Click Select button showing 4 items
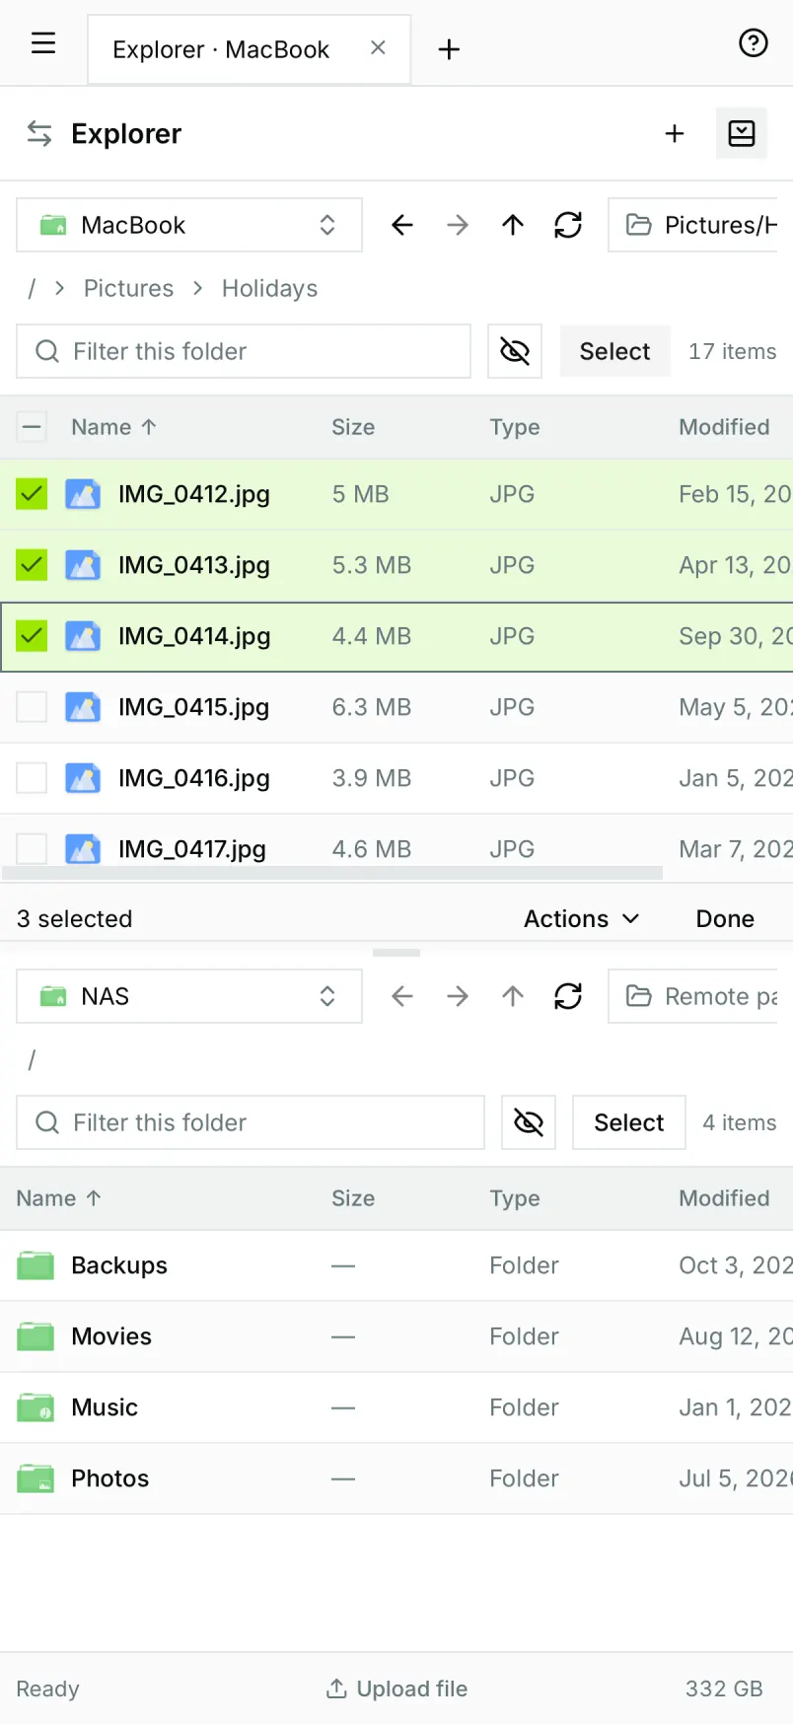Image resolution: width=793 pixels, height=1724 pixels. point(629,1122)
